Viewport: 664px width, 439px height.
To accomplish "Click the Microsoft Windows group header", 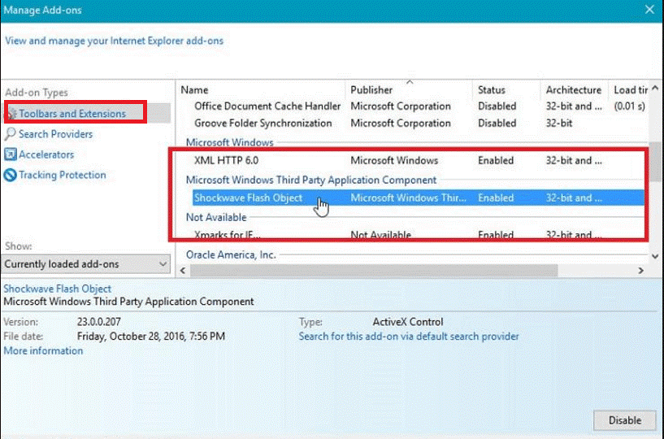I will tap(230, 142).
